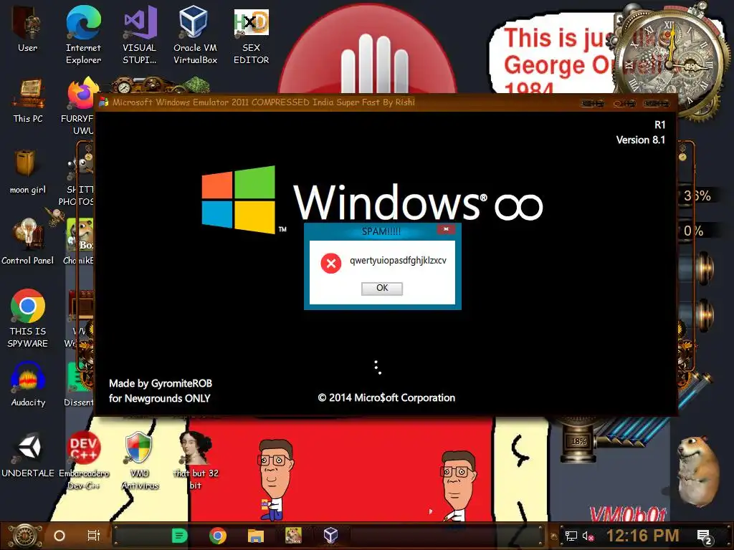Click the 0% gauge readout
The image size is (734, 550).
693,231
